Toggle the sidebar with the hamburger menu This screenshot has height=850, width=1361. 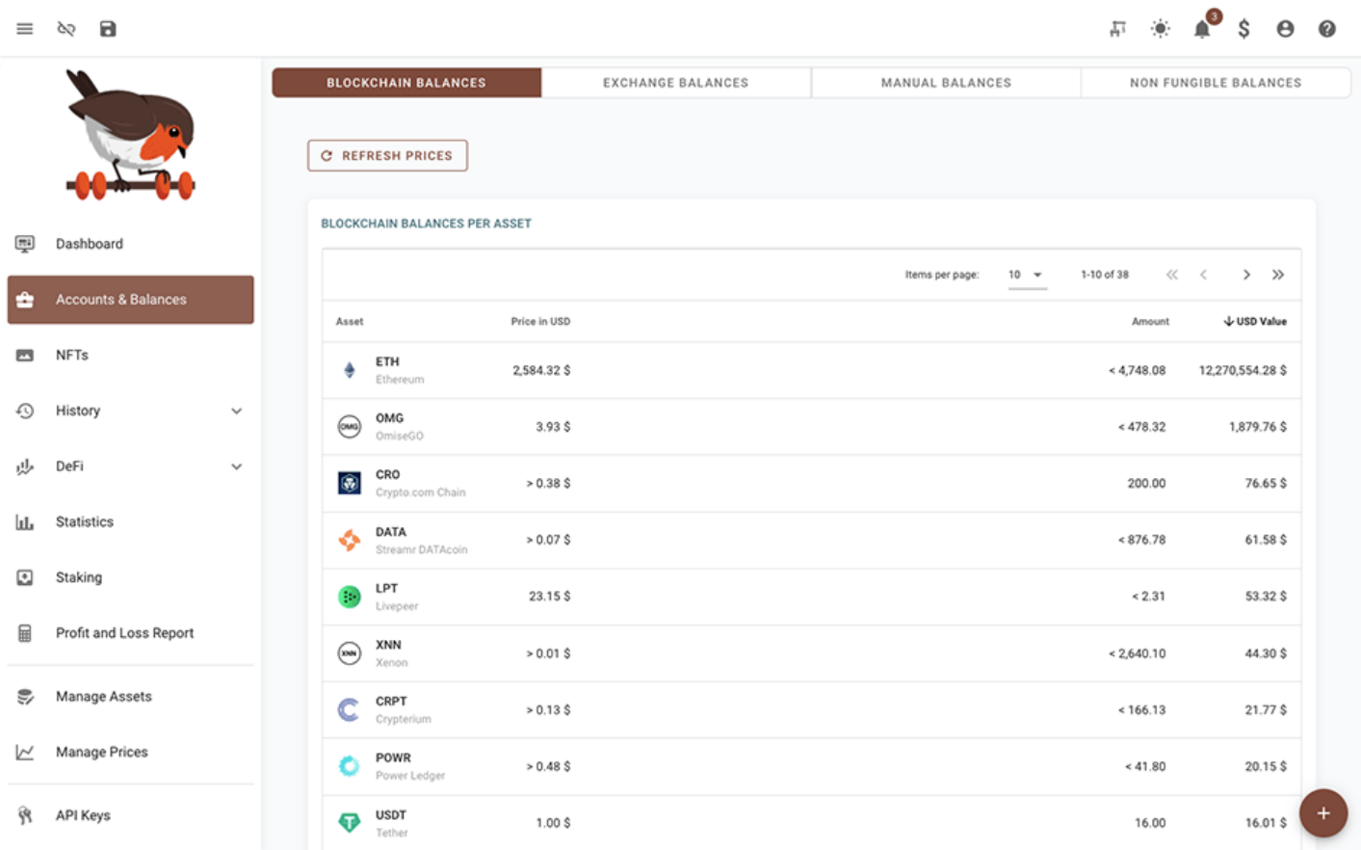(x=24, y=28)
